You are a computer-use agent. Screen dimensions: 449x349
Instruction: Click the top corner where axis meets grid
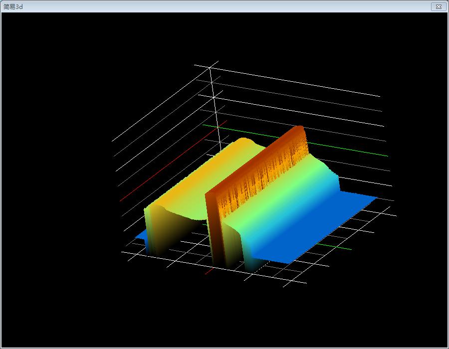[210, 67]
